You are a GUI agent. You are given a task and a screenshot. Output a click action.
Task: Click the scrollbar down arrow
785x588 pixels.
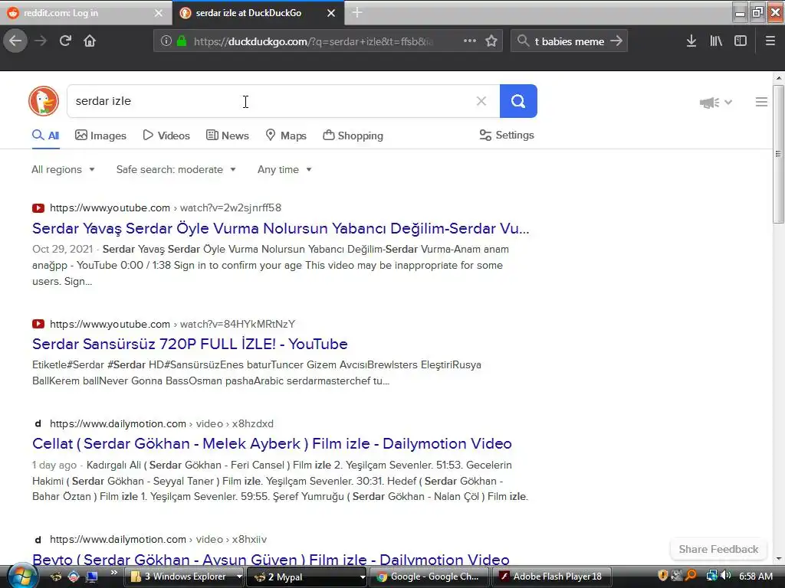coord(778,559)
